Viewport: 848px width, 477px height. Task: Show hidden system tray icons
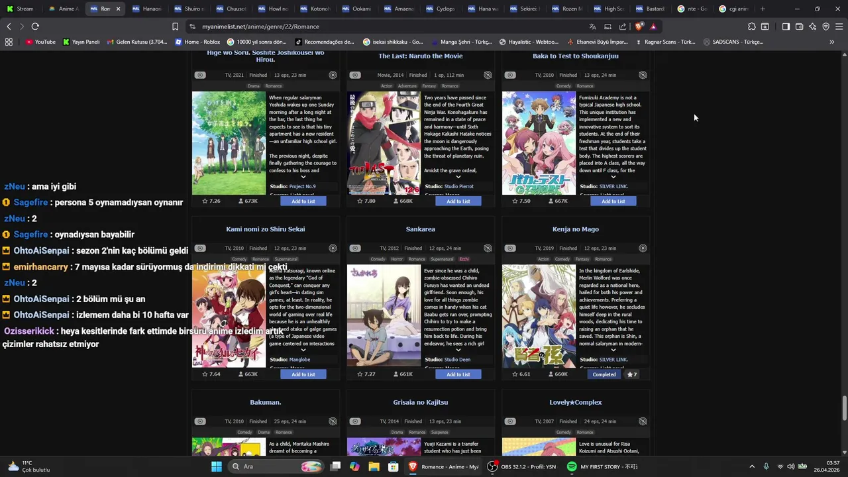(751, 466)
